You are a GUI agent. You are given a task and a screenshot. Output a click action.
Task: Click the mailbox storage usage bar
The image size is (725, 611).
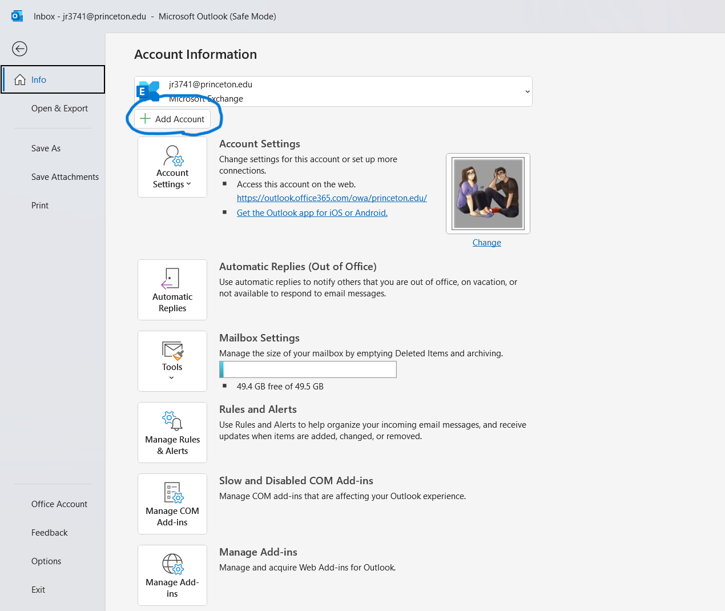(x=308, y=369)
